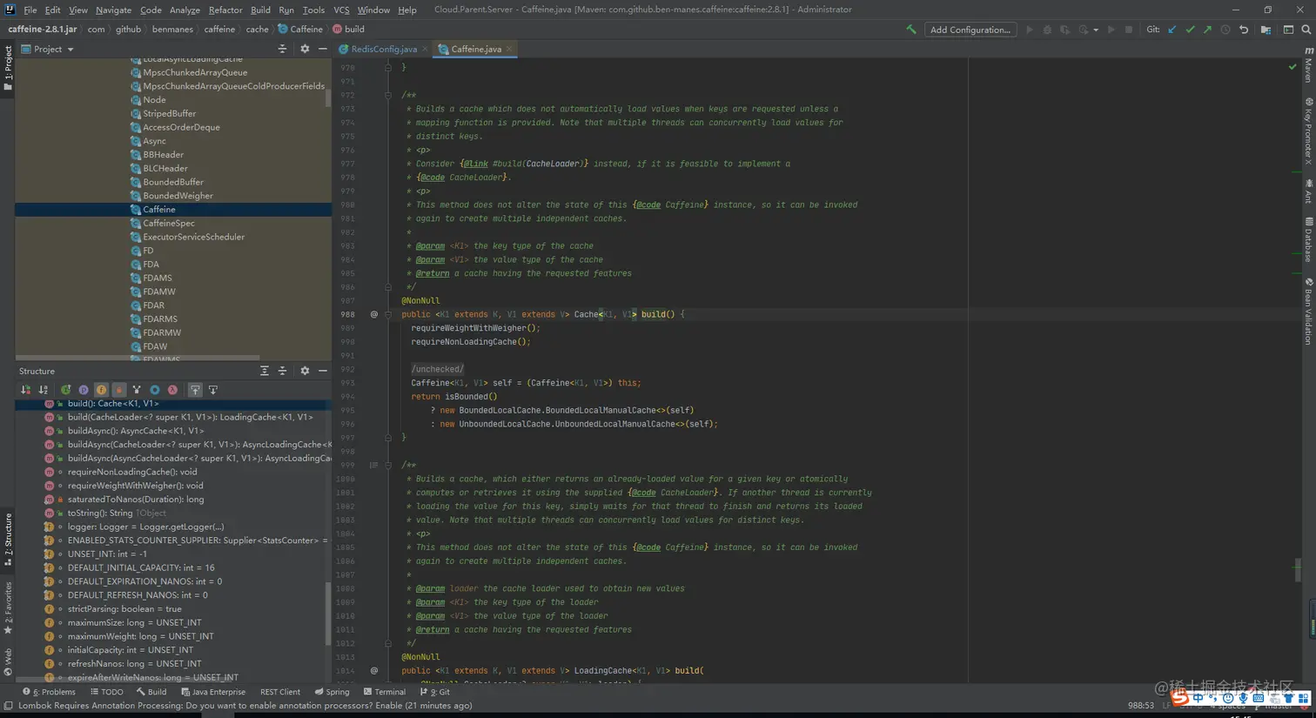Screen dimensions: 1316x718
Task: Open Maven tool window on right strip
Action: (1308, 65)
